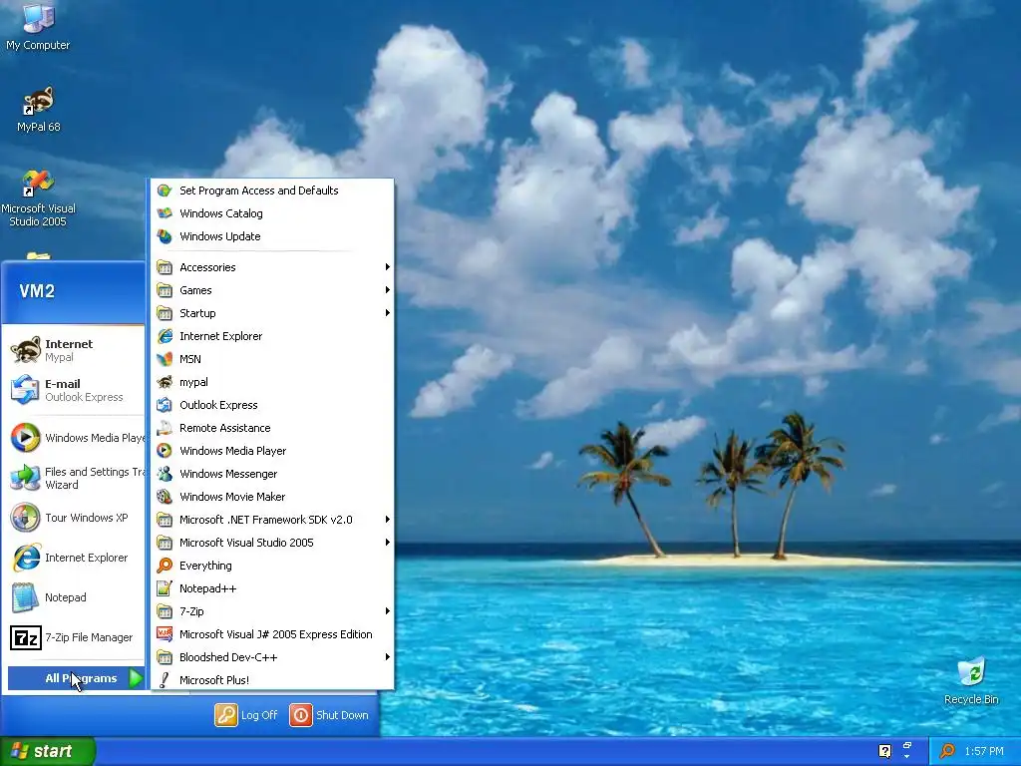The image size is (1021, 766).
Task: Click VM2 user name header
Action: tap(37, 291)
